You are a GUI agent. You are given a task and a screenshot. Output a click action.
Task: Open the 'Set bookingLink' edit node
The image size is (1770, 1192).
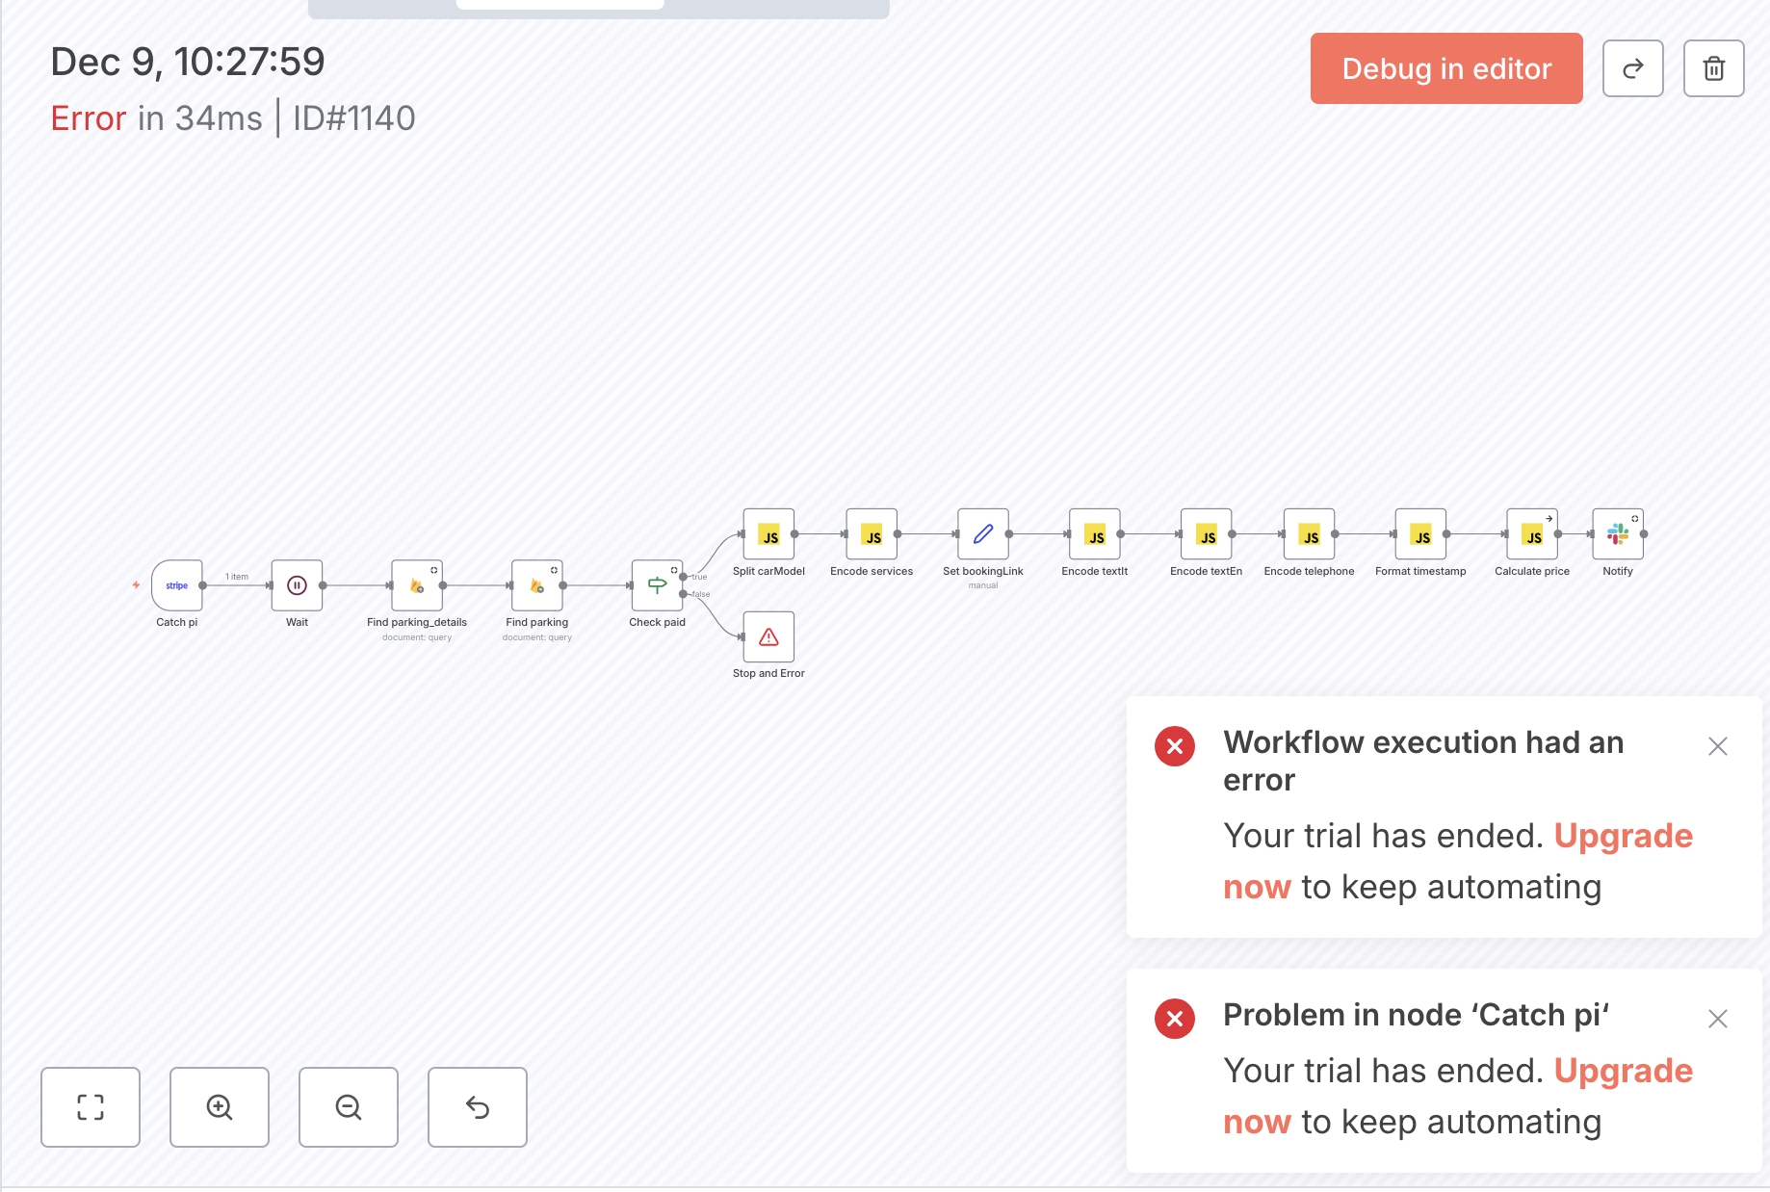click(x=982, y=534)
